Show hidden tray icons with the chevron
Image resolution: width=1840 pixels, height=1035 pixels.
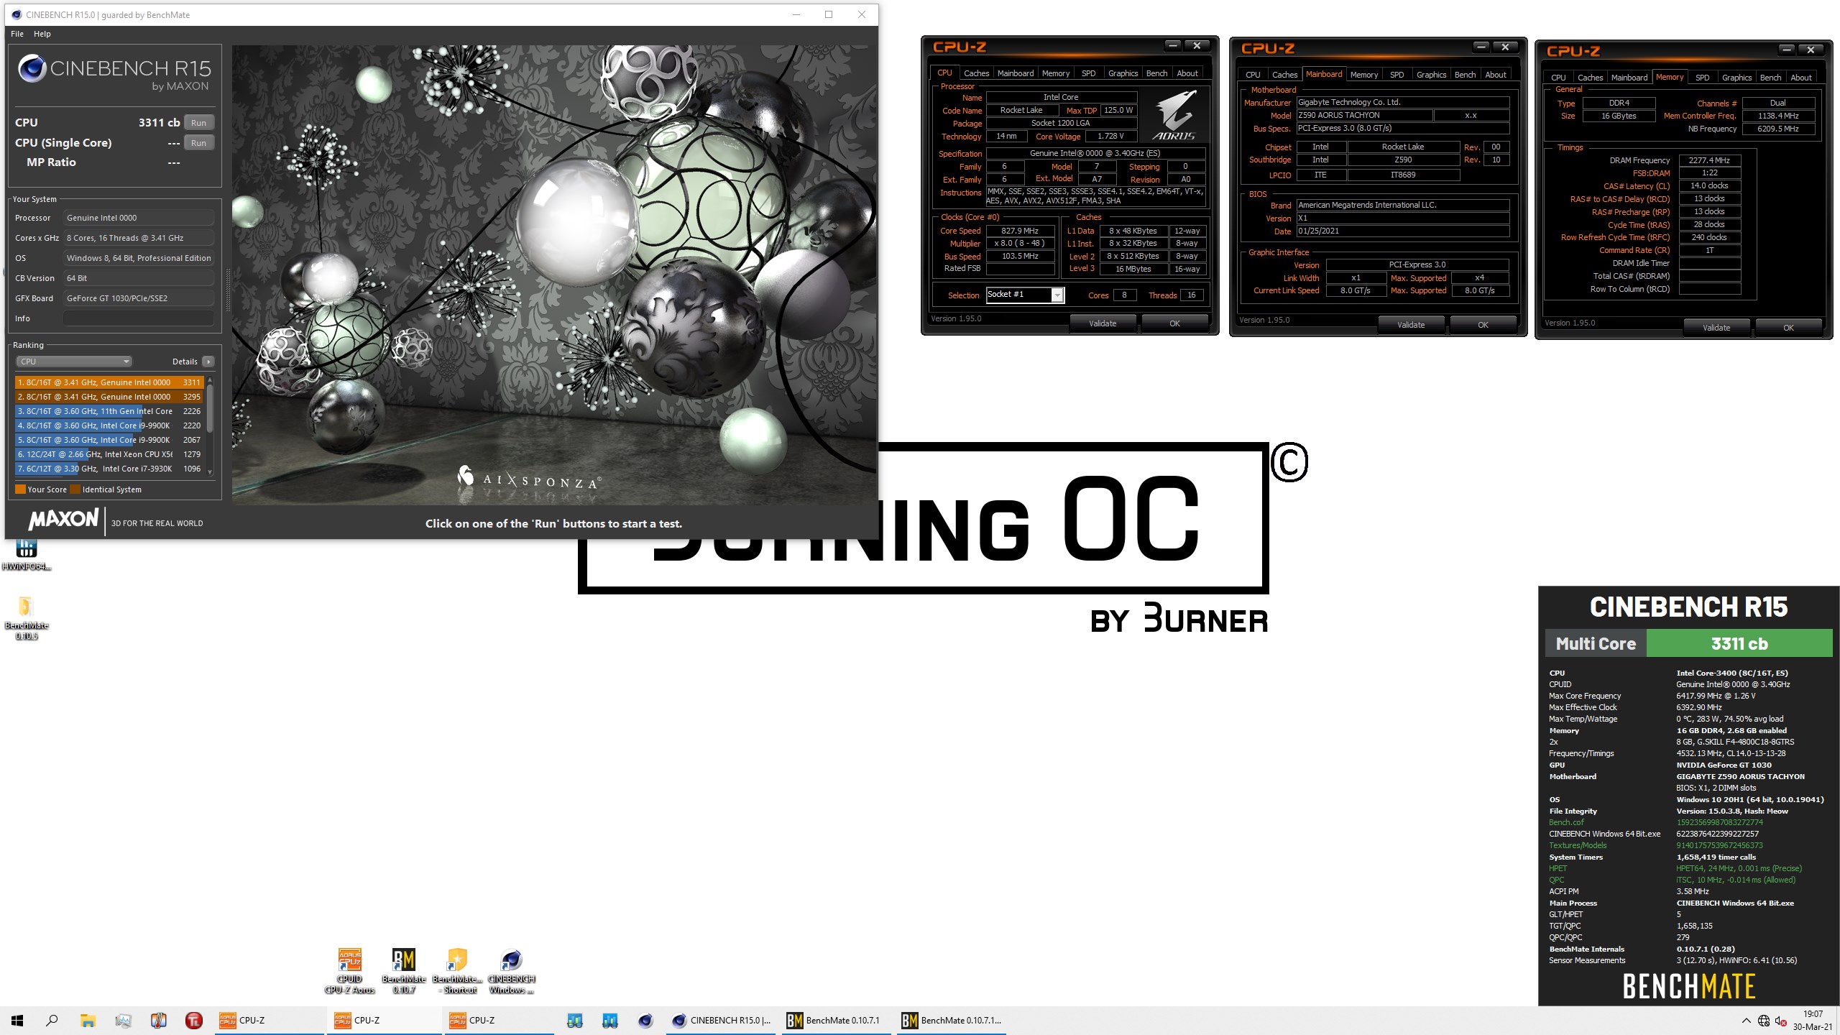pyautogui.click(x=1746, y=1021)
